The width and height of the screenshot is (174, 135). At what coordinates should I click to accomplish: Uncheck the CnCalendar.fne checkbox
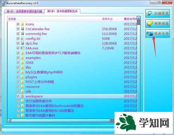coord(18,29)
